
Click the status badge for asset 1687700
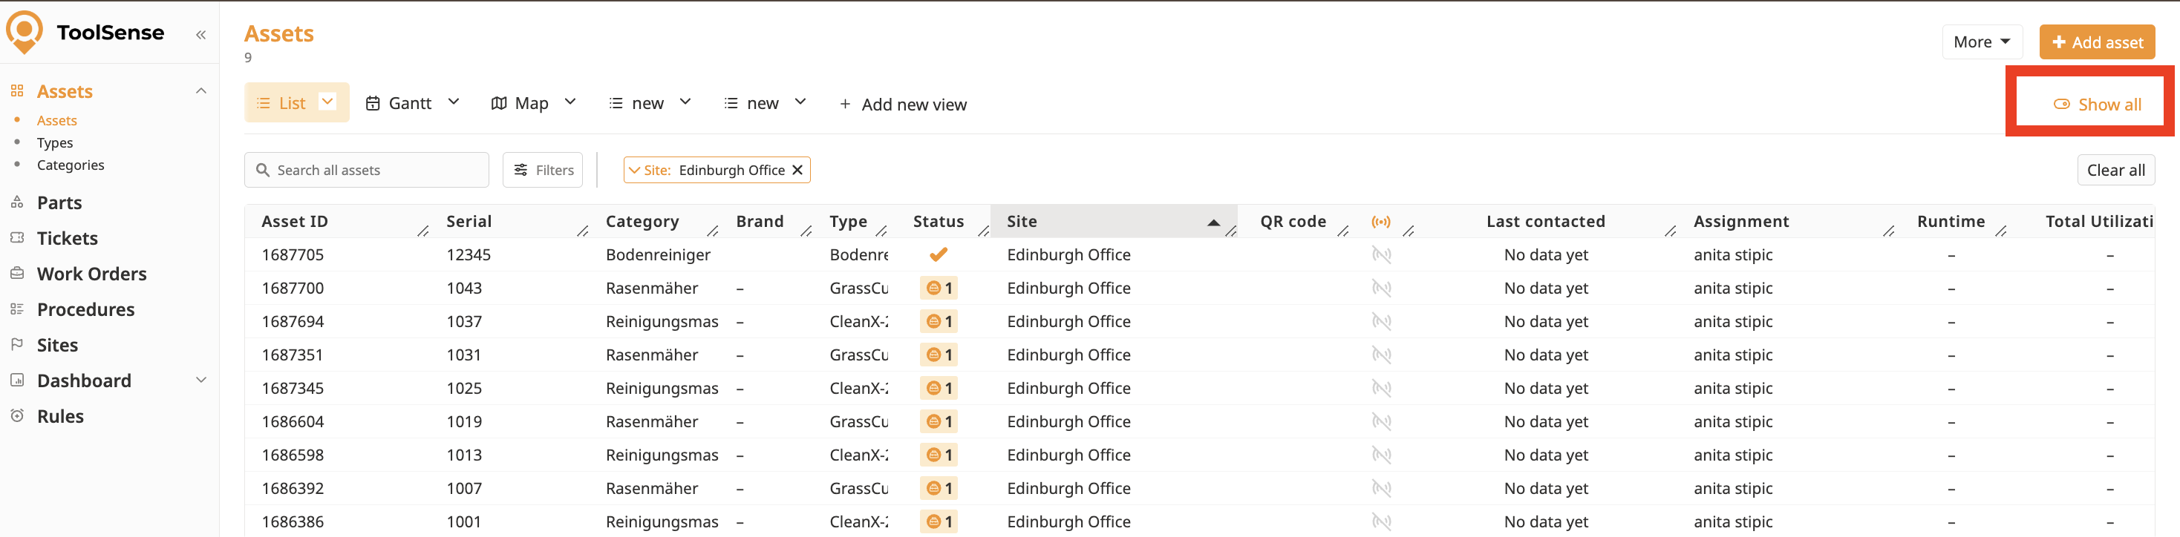point(939,289)
